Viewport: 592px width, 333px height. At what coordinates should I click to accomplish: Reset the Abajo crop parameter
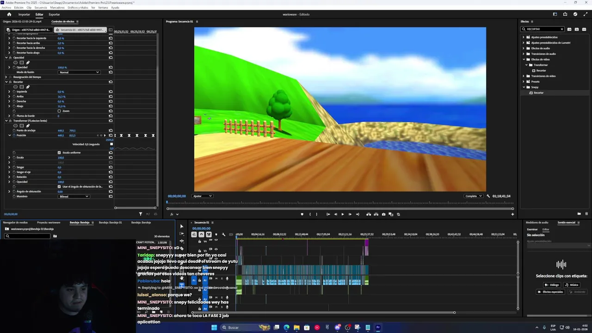(x=111, y=106)
